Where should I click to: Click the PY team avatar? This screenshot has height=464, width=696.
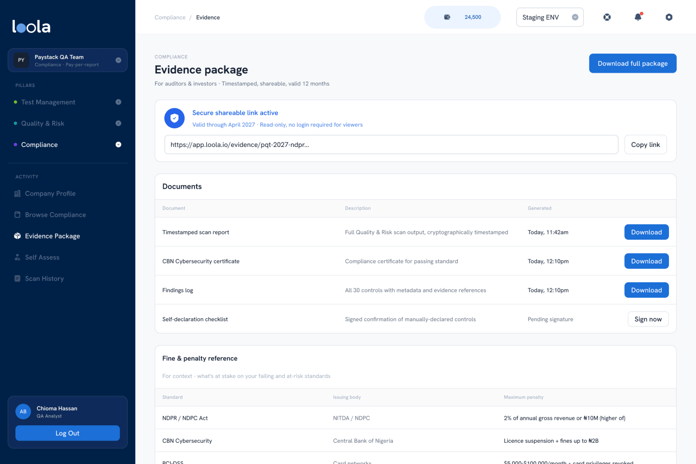tap(21, 60)
